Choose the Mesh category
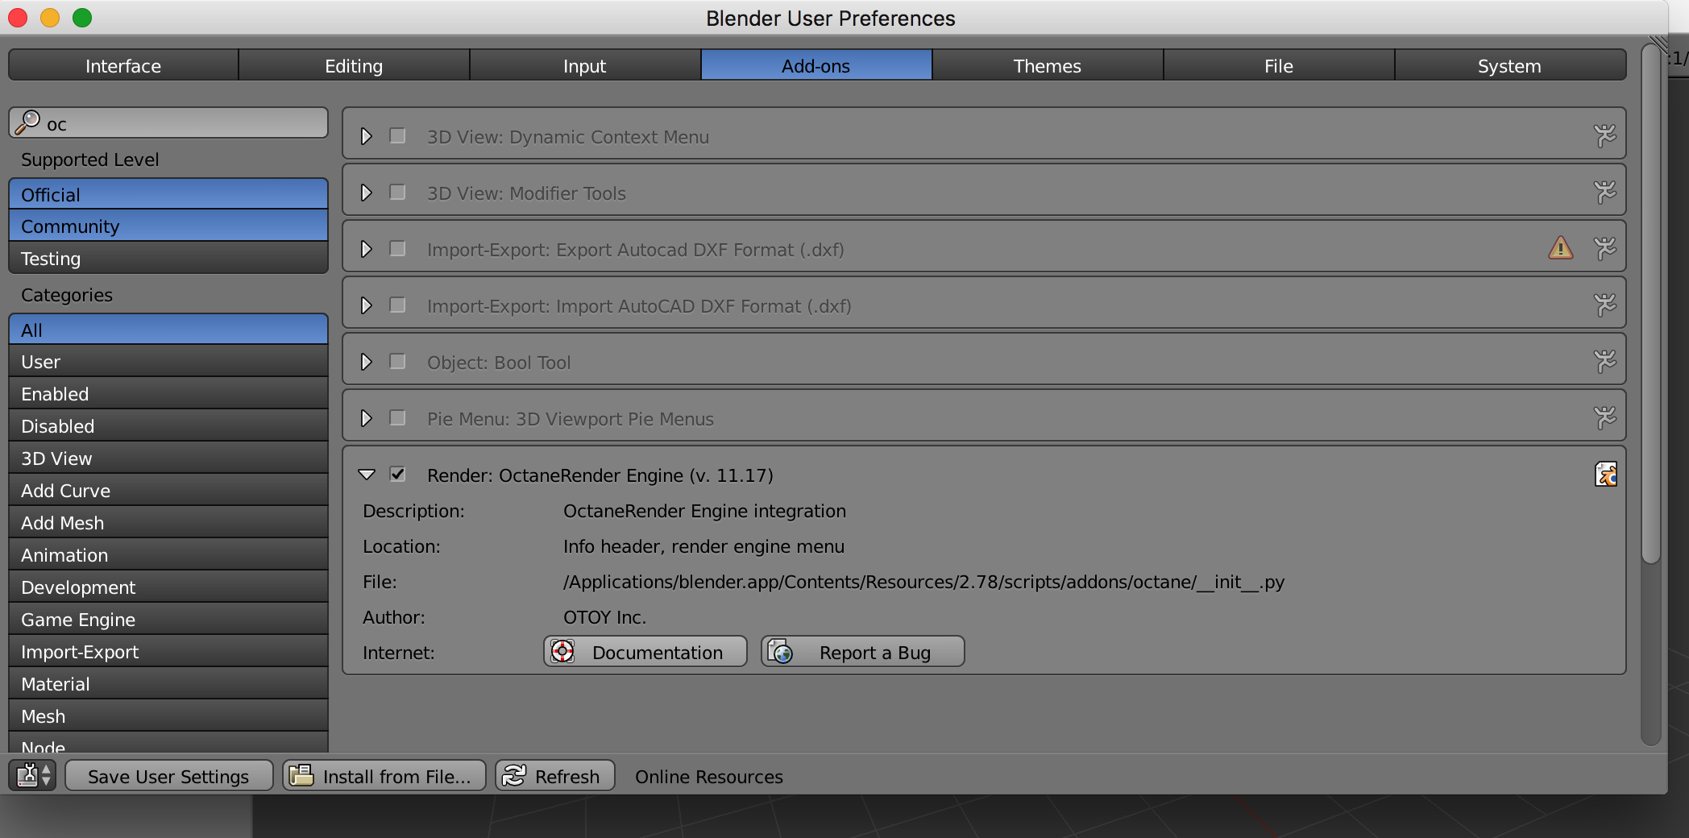The height and width of the screenshot is (838, 1689). click(168, 716)
